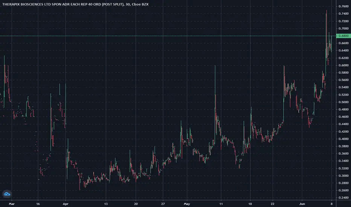This screenshot has height=207, width=351.
Task: Click the 0.7200 price axis label
Action: tap(343, 21)
